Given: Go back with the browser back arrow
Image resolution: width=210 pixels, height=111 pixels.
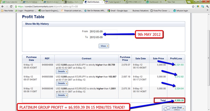Looking at the screenshot, I should 3,7.
